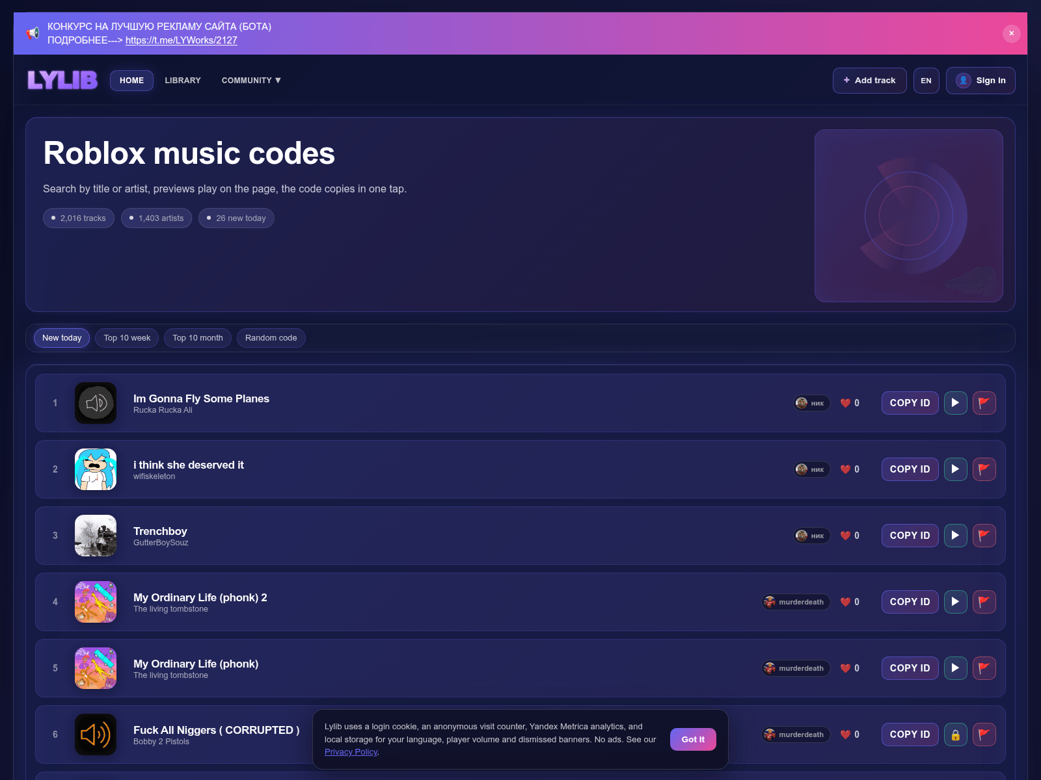Expand the Community dropdown menu
1041x780 pixels.
point(251,81)
